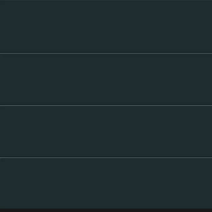Image resolution: width=212 pixels, height=212 pixels.
Task: Click the left end of the third panel
Action: pyautogui.click(x=3, y=131)
